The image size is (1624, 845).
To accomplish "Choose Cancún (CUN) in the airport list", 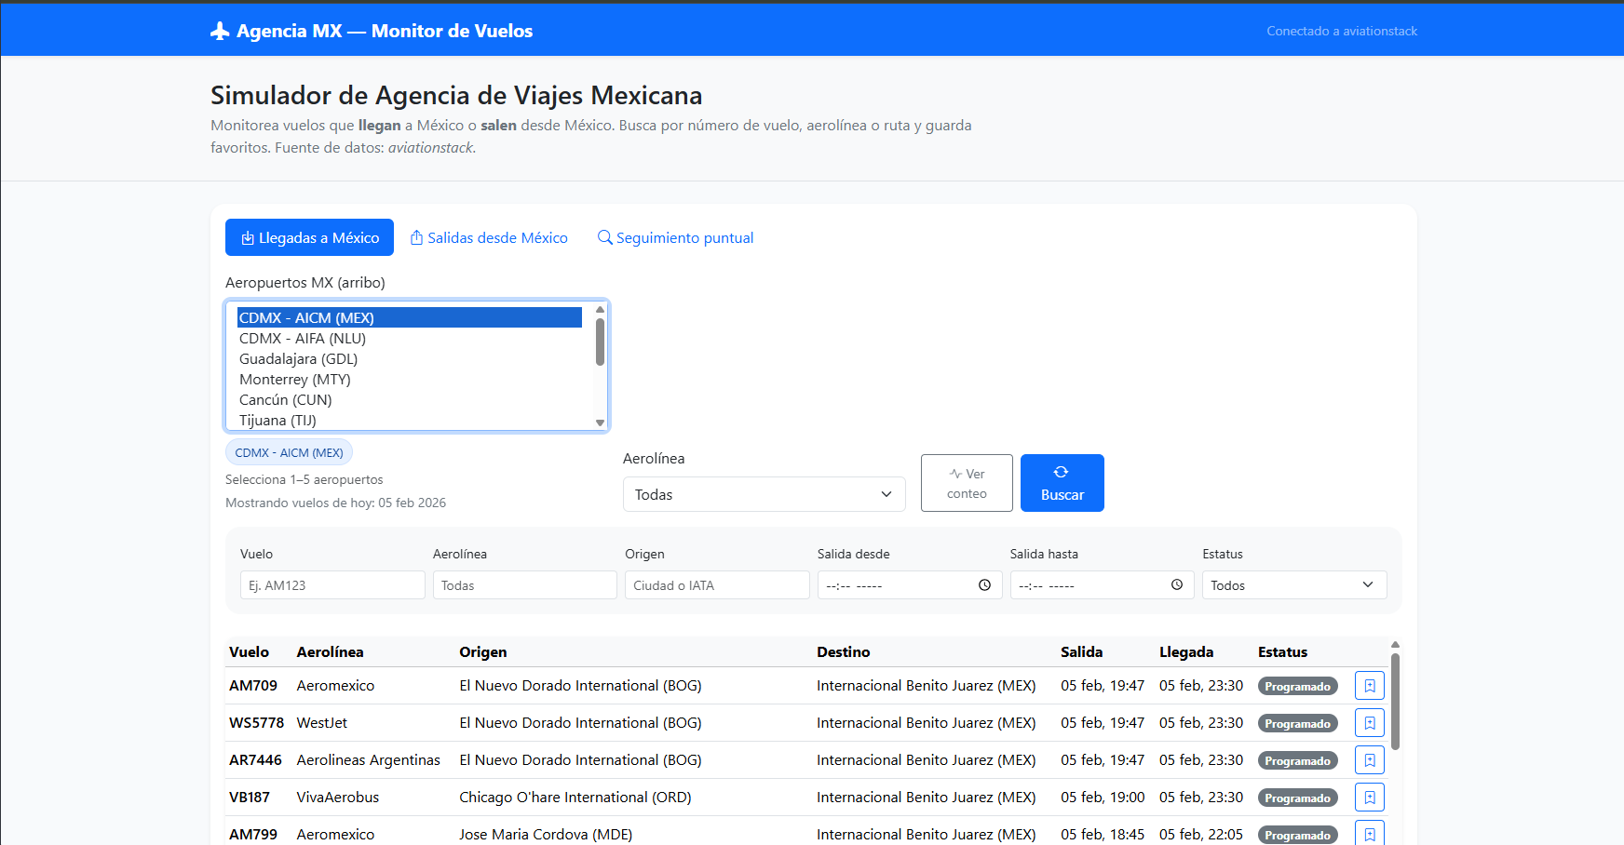I will click(285, 400).
